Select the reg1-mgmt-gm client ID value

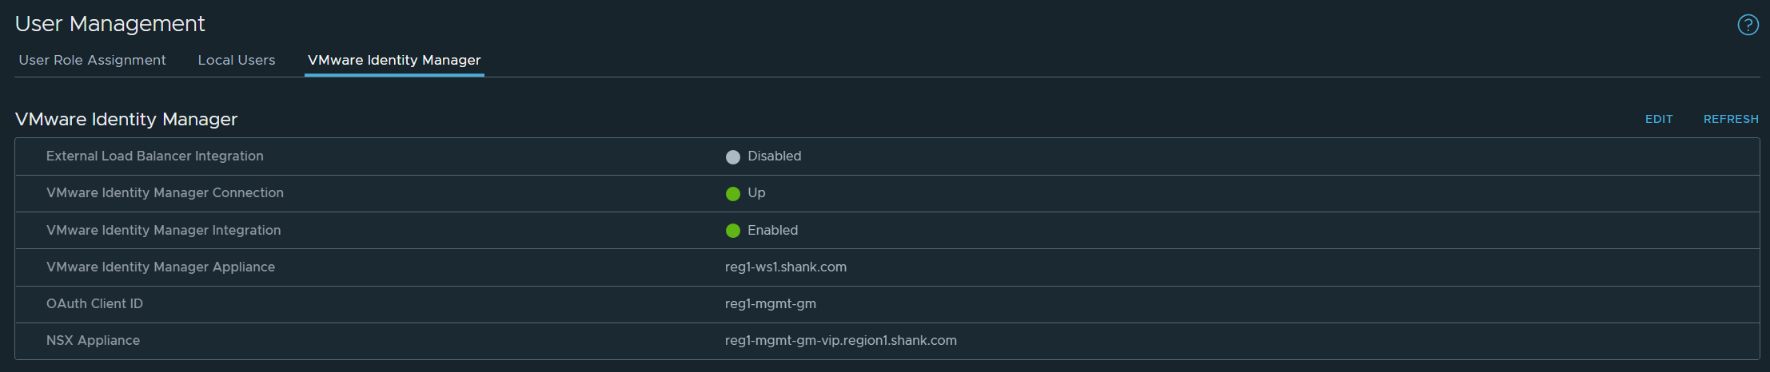tap(771, 303)
